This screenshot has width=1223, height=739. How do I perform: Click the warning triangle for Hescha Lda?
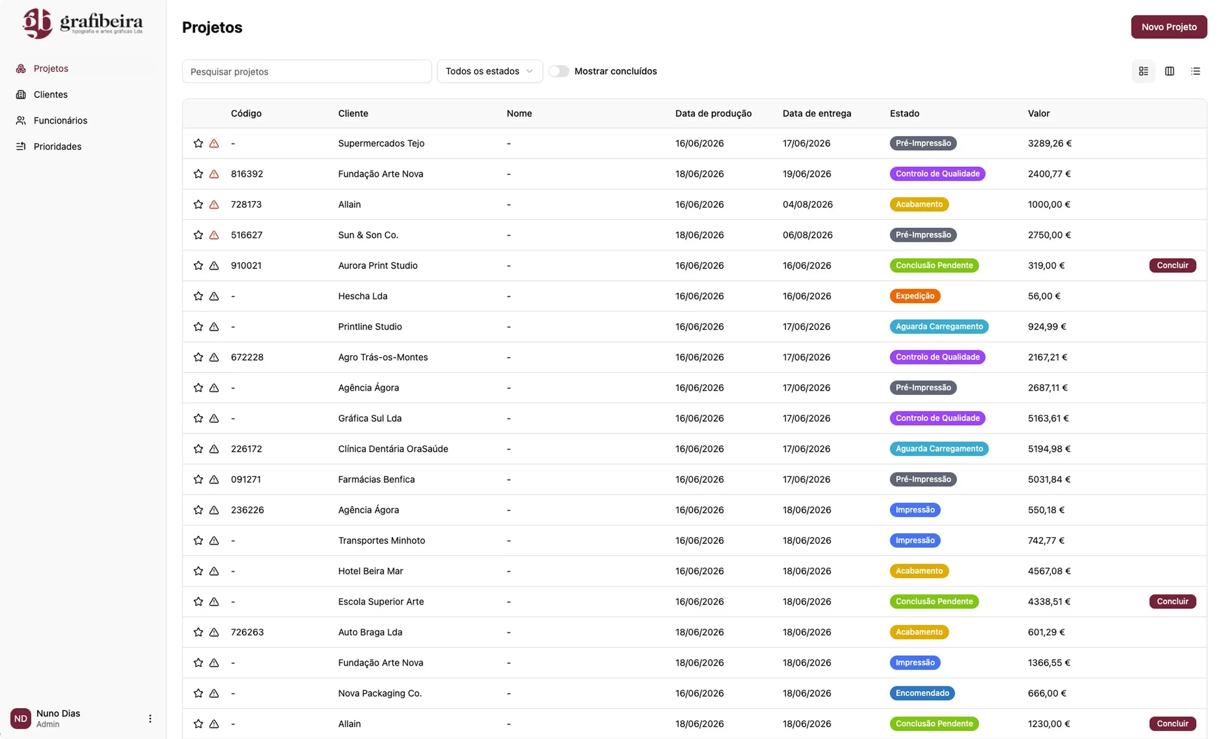(214, 296)
